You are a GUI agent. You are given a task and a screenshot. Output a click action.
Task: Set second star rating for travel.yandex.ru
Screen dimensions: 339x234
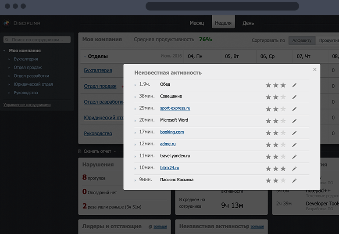point(276,157)
